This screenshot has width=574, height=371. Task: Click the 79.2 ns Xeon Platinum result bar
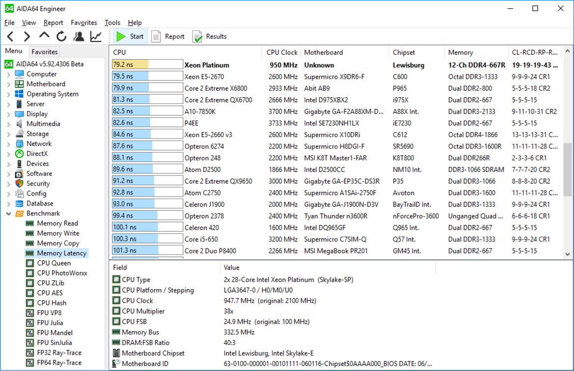147,65
